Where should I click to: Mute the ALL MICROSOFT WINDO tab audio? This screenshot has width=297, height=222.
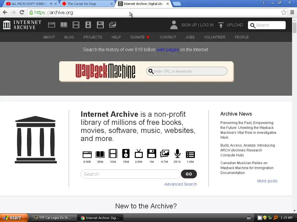pyautogui.click(x=51, y=4)
